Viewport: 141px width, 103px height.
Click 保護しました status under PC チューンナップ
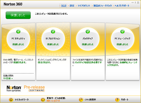click(x=122, y=44)
